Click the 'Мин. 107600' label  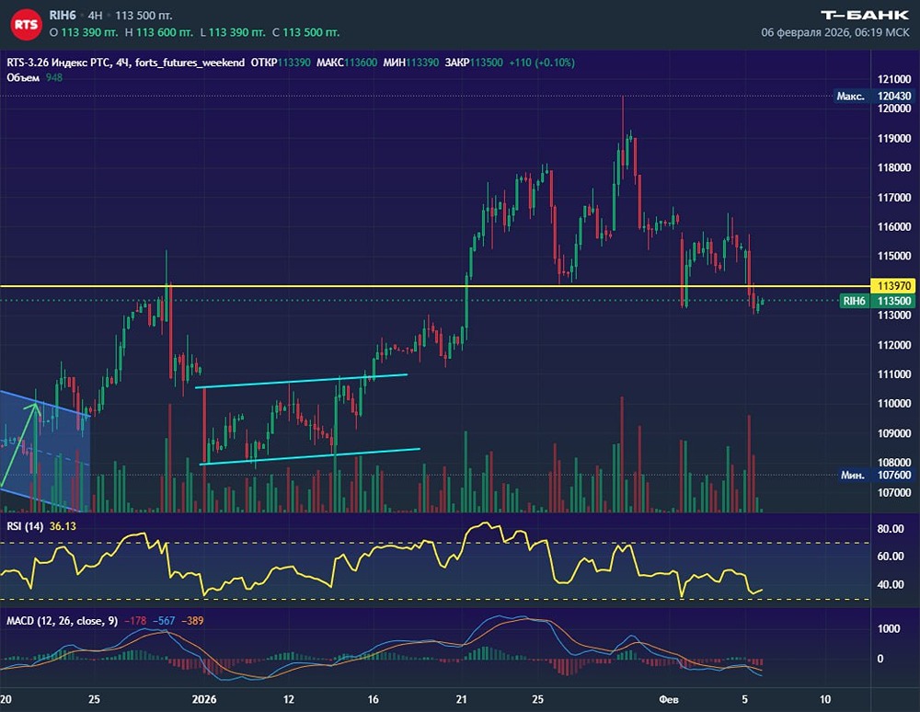click(874, 475)
